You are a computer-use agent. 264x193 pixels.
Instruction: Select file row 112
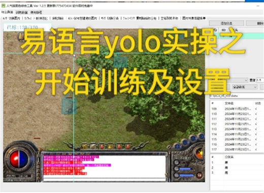237,124
